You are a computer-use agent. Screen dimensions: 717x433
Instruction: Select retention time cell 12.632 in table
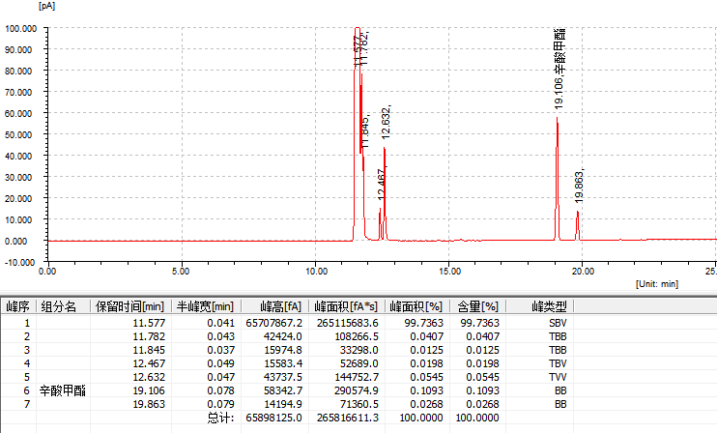point(150,376)
